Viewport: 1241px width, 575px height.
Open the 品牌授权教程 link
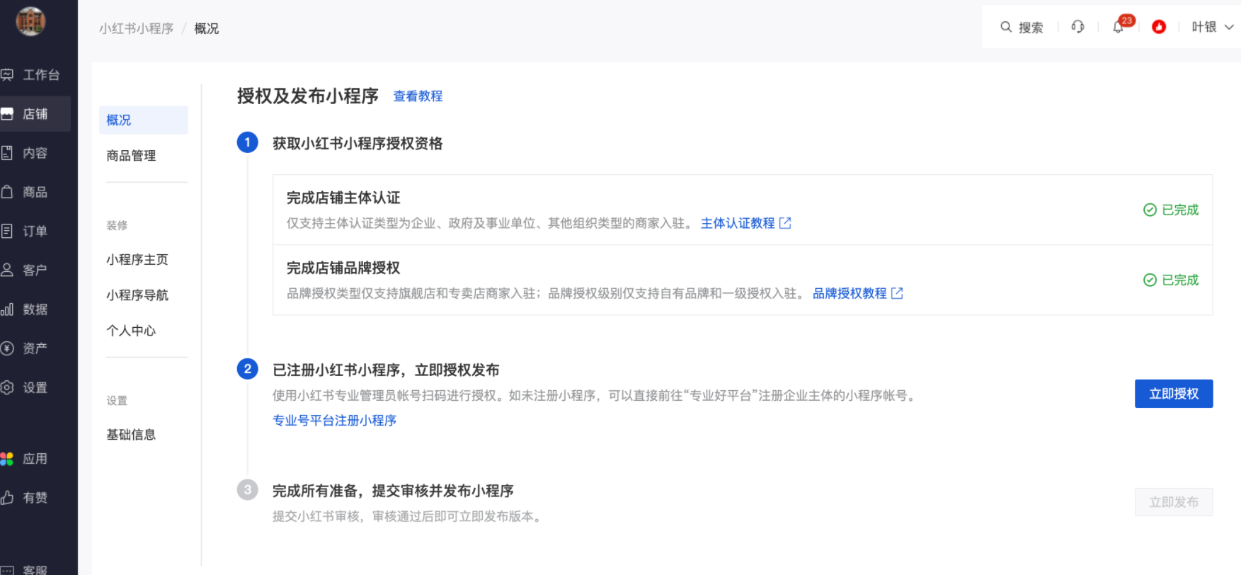click(850, 293)
